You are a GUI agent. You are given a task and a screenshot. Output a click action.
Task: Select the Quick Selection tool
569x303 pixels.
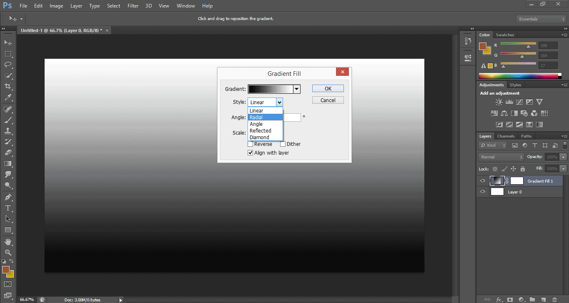[x=8, y=75]
